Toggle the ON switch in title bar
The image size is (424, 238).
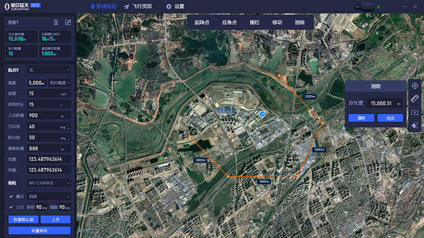tap(363, 6)
